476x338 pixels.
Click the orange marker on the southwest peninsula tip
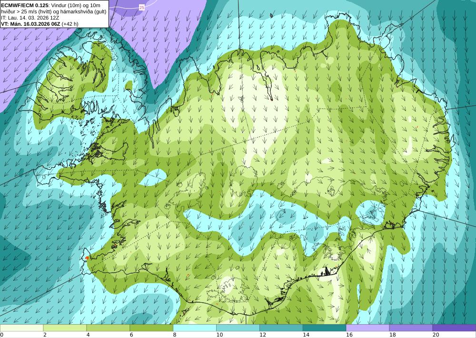(87, 258)
